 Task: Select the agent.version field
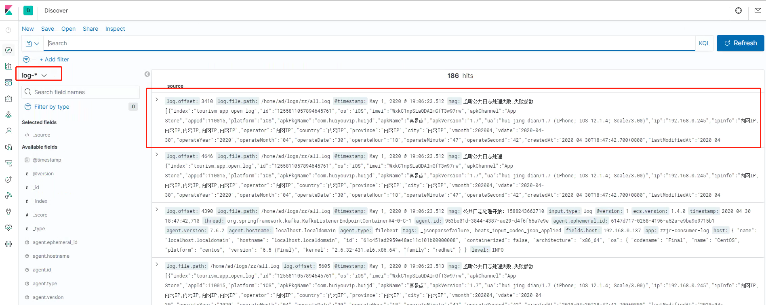[x=48, y=297]
